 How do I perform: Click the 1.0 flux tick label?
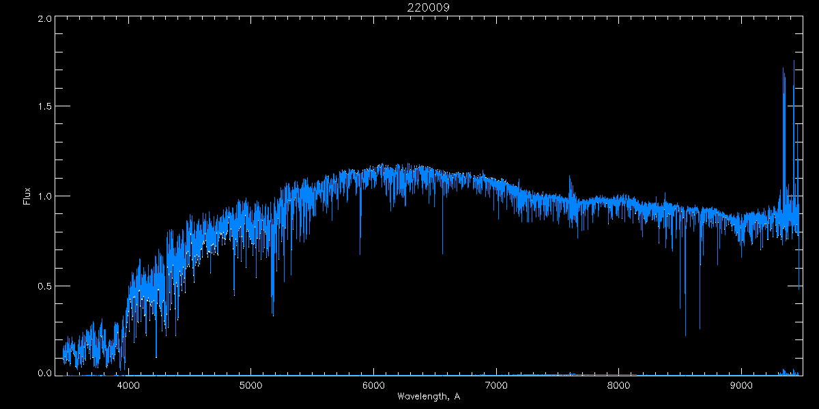tap(45, 196)
